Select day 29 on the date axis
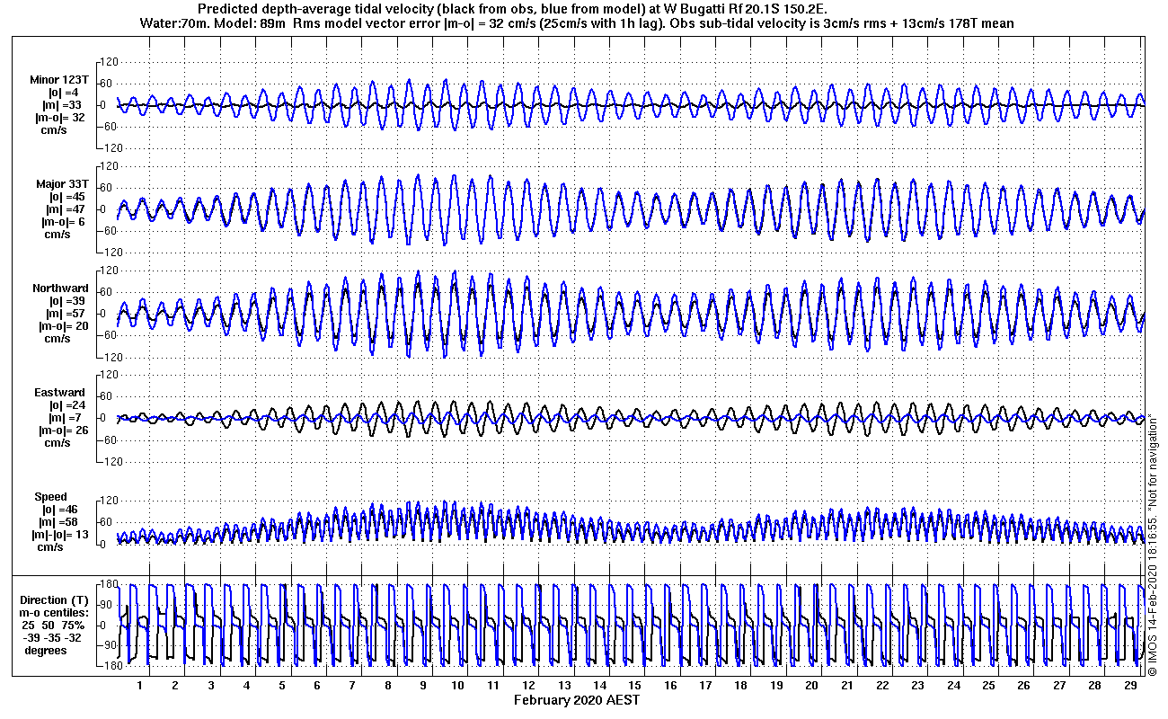Image resolution: width=1168 pixels, height=719 pixels. [1129, 686]
